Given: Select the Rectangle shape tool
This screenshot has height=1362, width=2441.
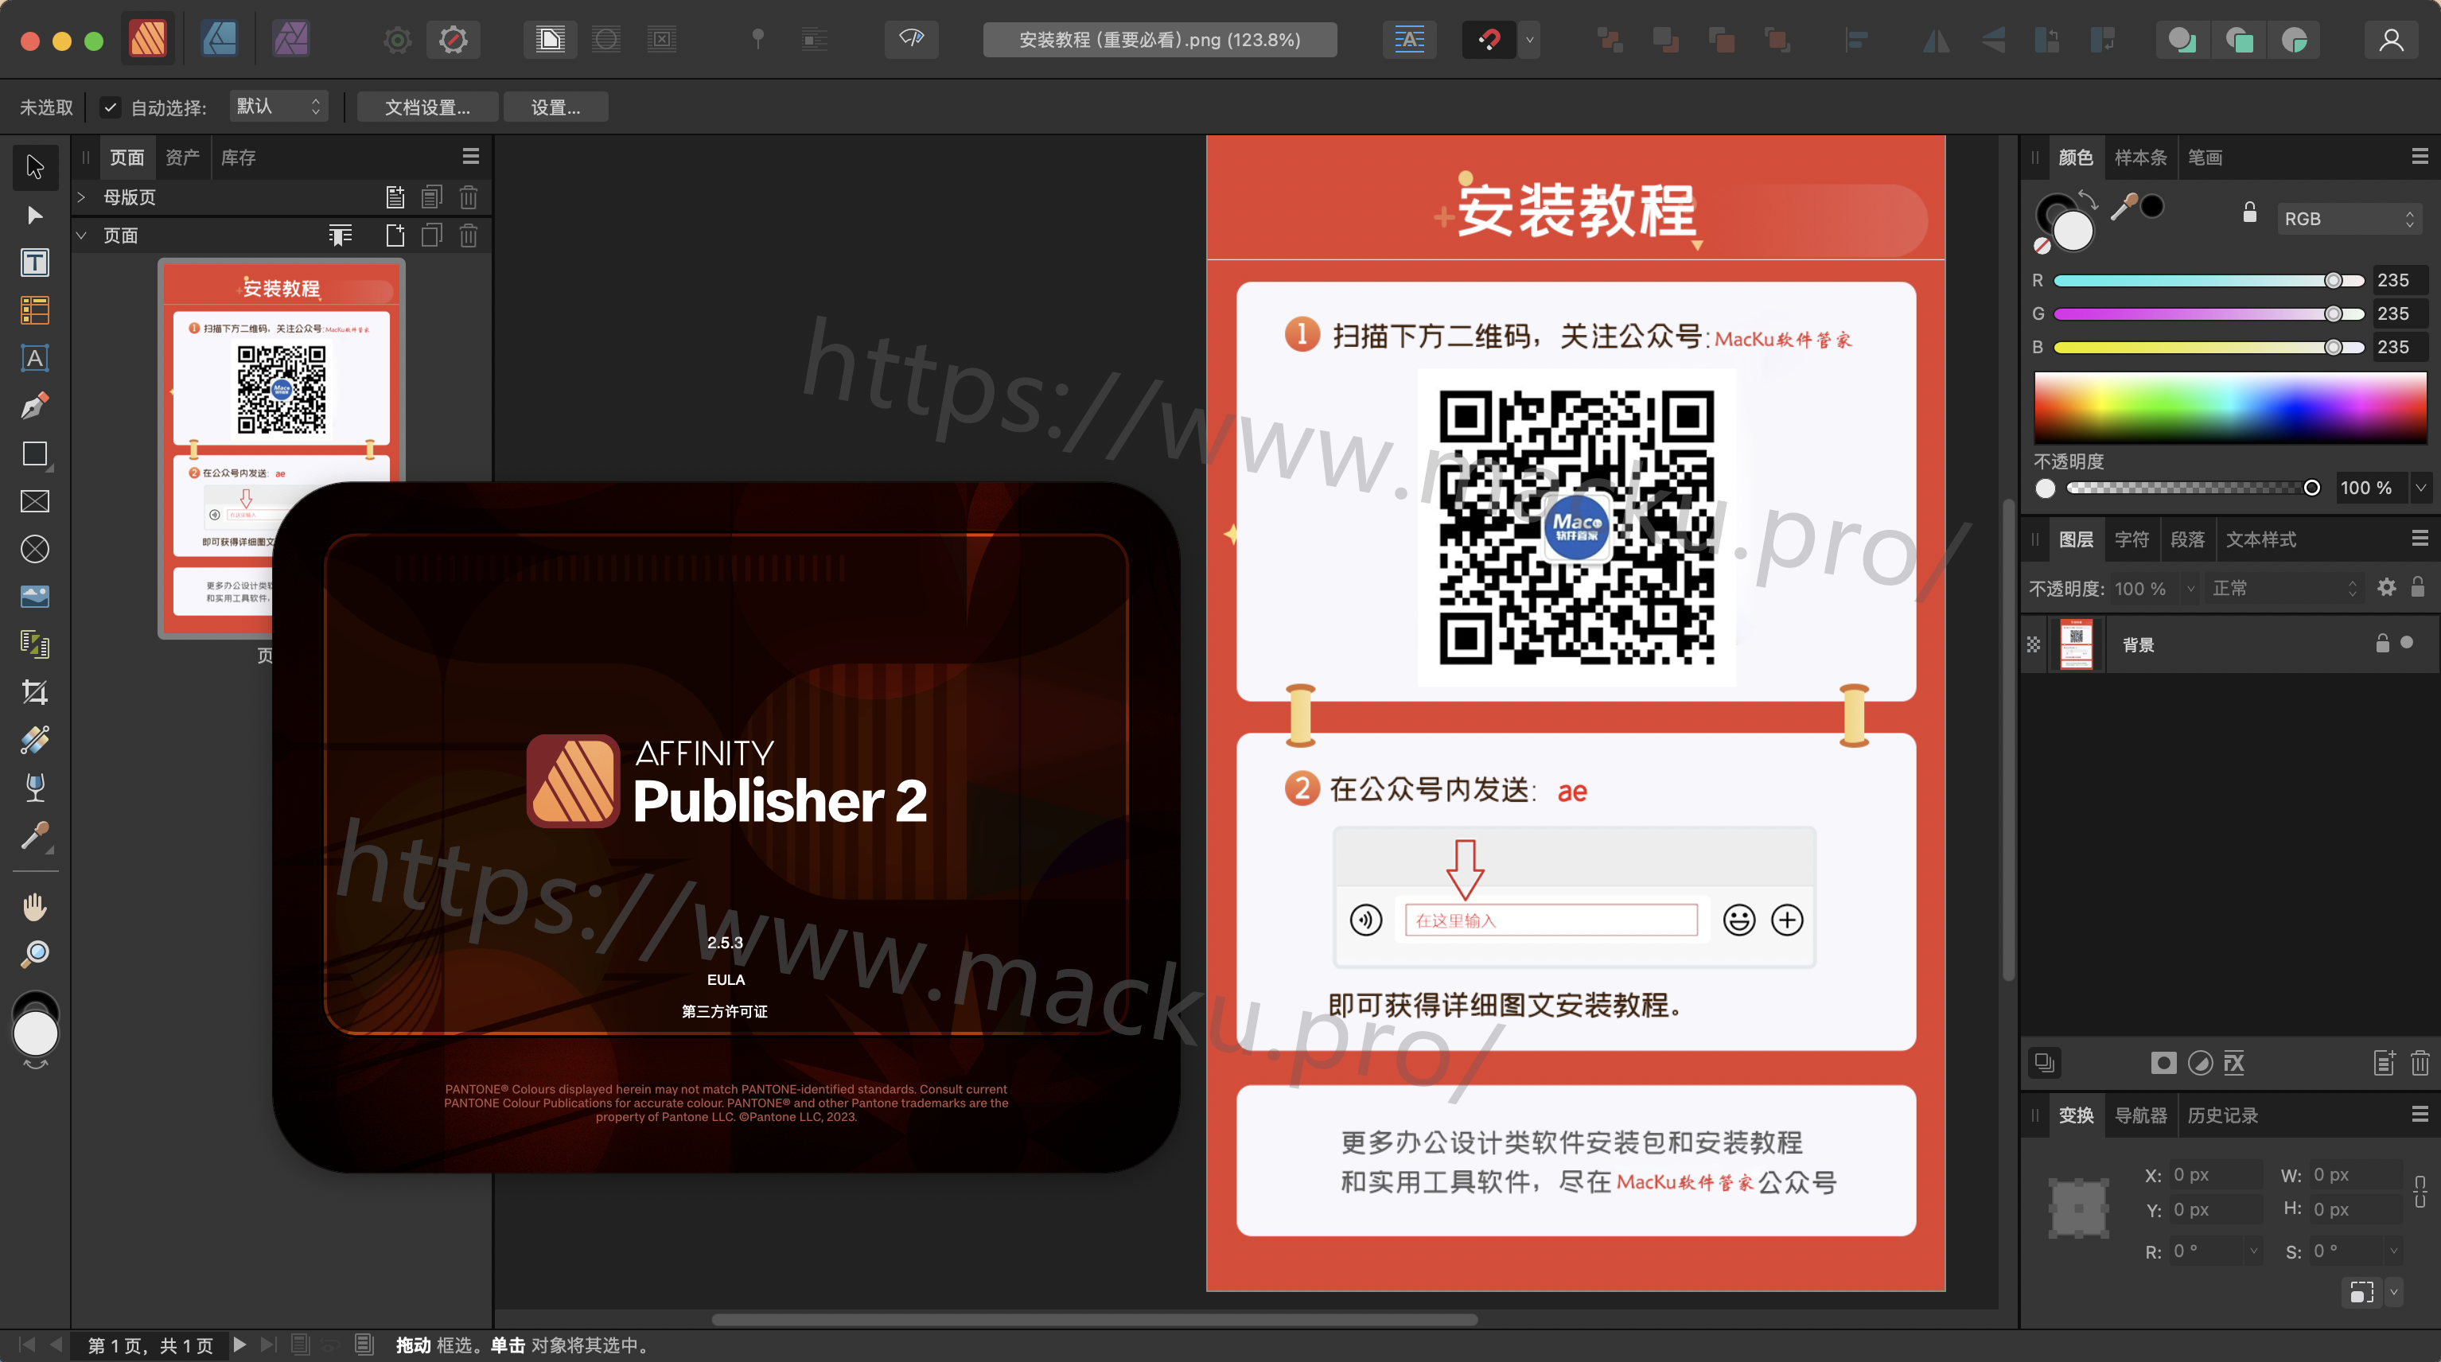Looking at the screenshot, I should coord(35,454).
